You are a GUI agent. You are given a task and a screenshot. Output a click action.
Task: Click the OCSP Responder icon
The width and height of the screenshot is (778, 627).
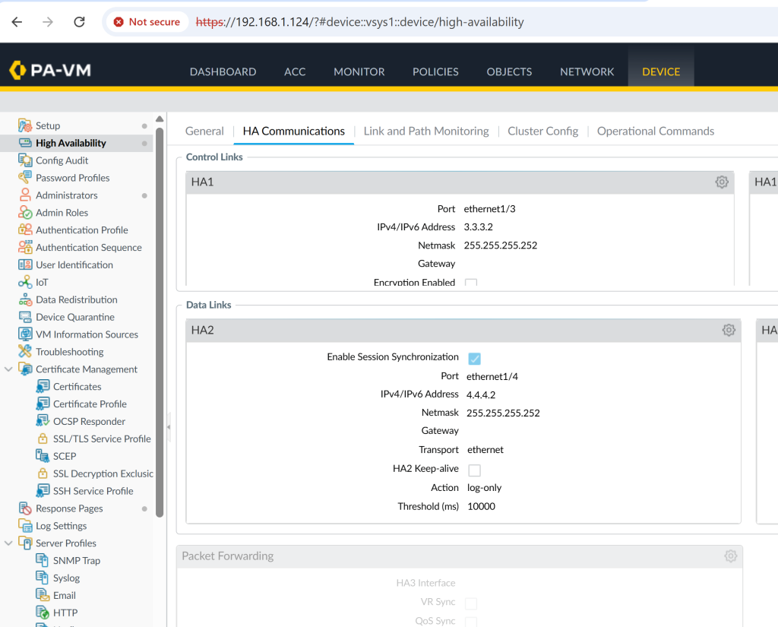43,421
